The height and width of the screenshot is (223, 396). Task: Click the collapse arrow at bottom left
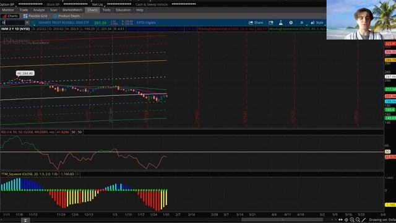pyautogui.click(x=25, y=221)
